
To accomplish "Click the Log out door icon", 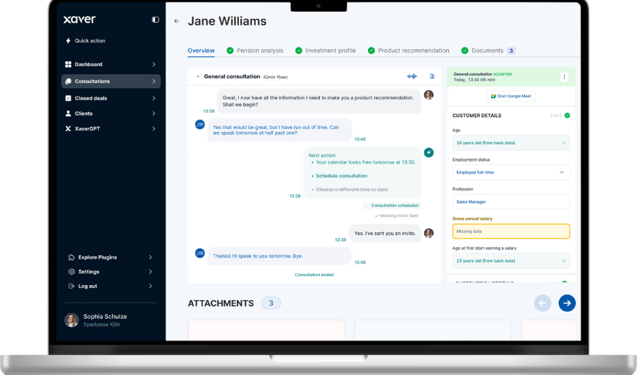I will pyautogui.click(x=71, y=286).
